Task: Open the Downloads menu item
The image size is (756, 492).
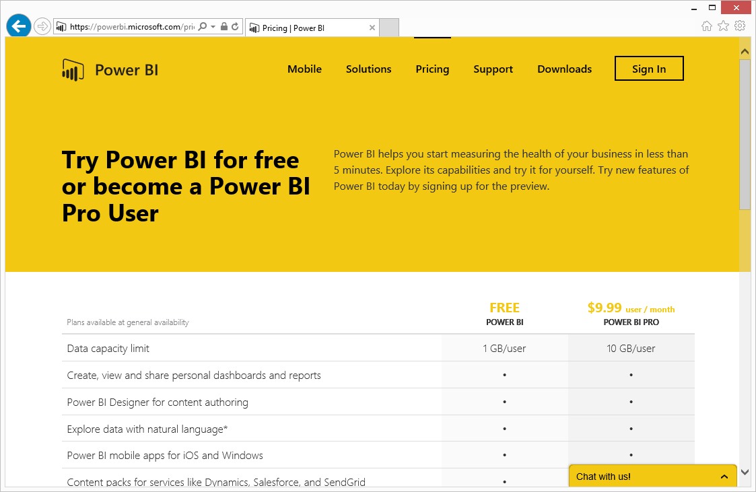Action: (x=564, y=69)
